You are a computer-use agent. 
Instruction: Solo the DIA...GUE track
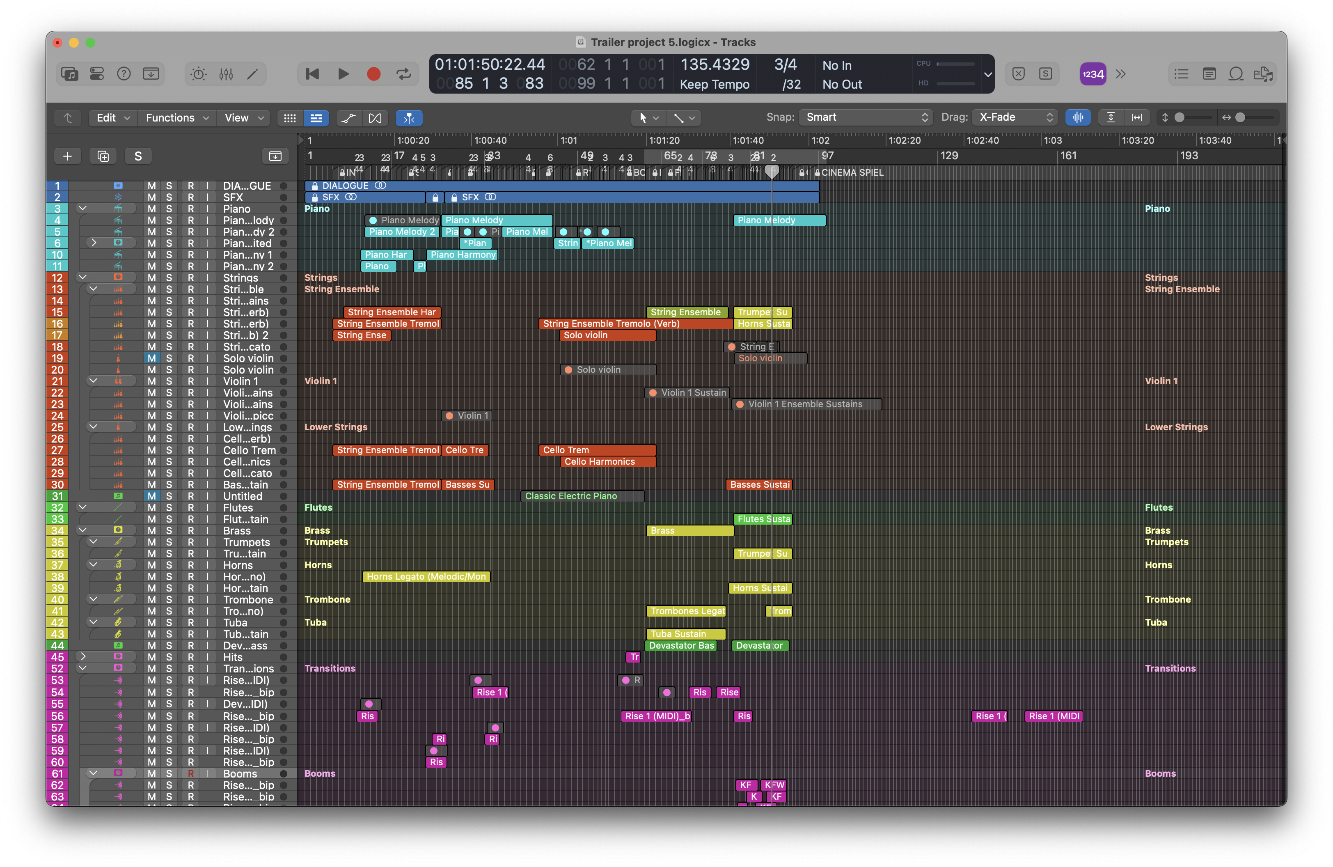pos(169,186)
